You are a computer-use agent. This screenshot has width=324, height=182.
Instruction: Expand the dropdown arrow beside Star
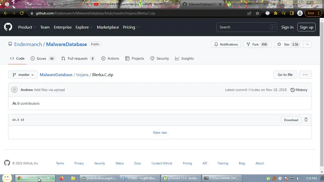307,44
